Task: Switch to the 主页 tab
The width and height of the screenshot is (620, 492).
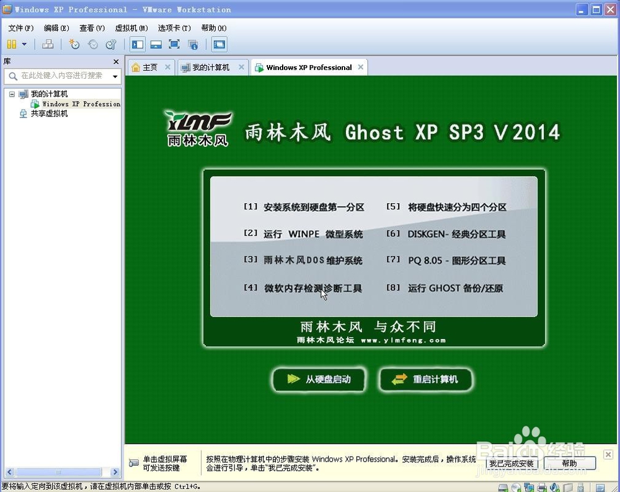Action: (x=149, y=66)
